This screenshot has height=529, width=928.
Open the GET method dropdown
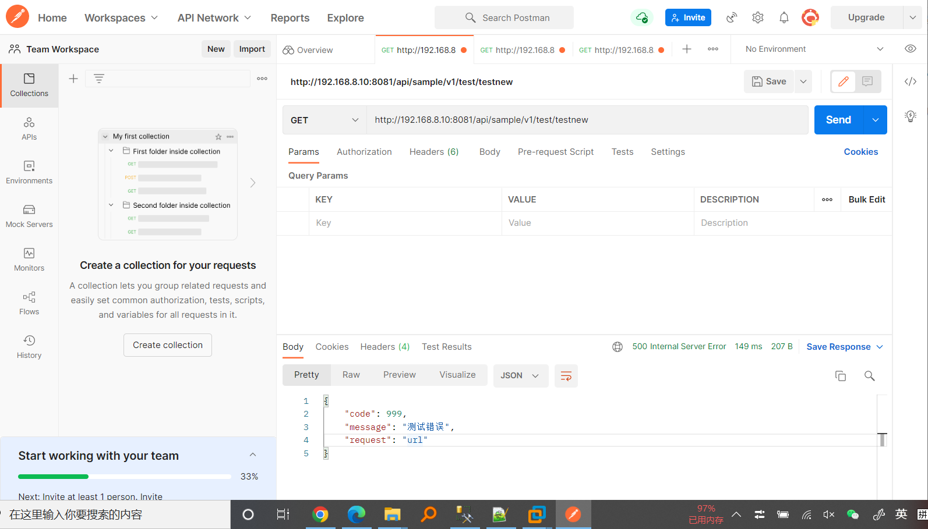tap(324, 120)
